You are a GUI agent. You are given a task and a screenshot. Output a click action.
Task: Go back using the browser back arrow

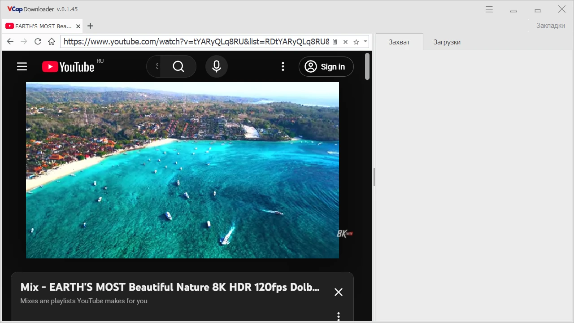(10, 42)
